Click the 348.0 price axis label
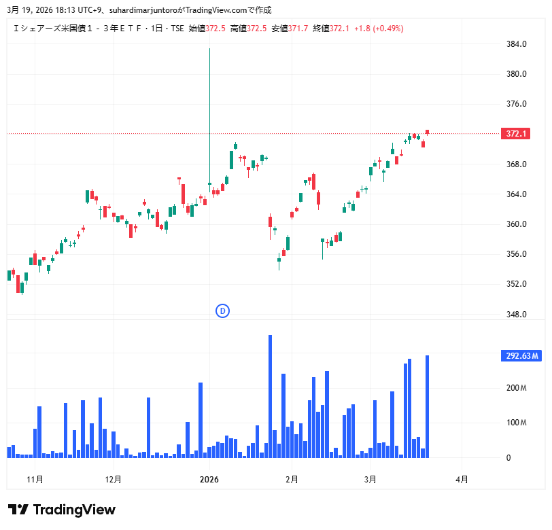 coord(517,315)
